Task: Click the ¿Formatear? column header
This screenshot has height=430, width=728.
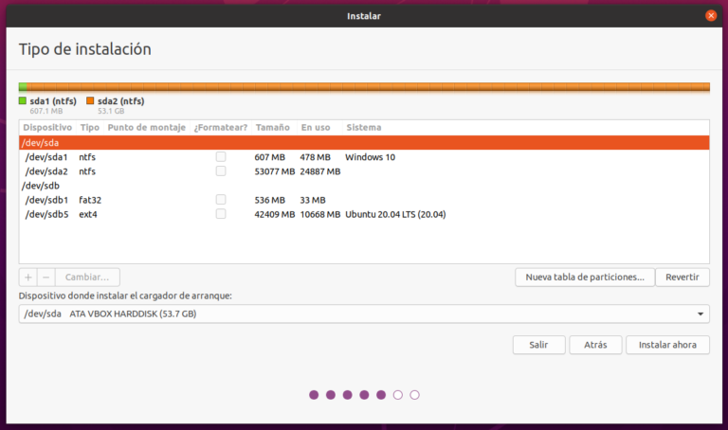Action: (221, 128)
